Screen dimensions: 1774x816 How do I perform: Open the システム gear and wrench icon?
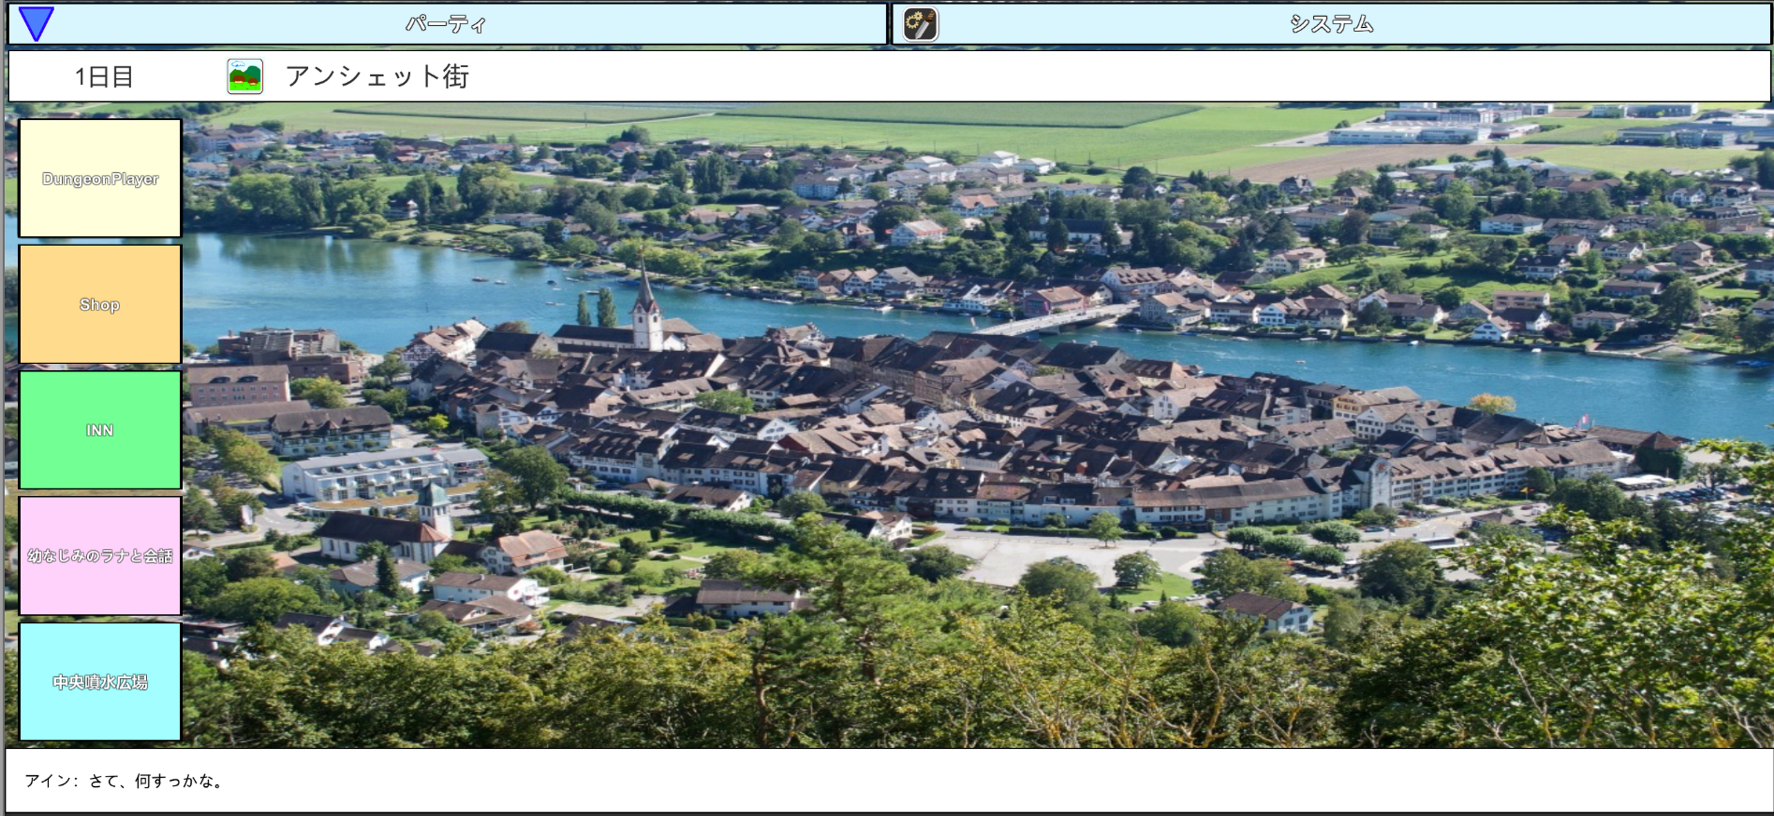(920, 25)
